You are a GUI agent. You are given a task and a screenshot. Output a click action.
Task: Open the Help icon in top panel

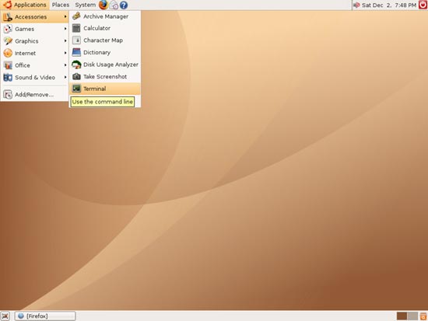point(124,5)
